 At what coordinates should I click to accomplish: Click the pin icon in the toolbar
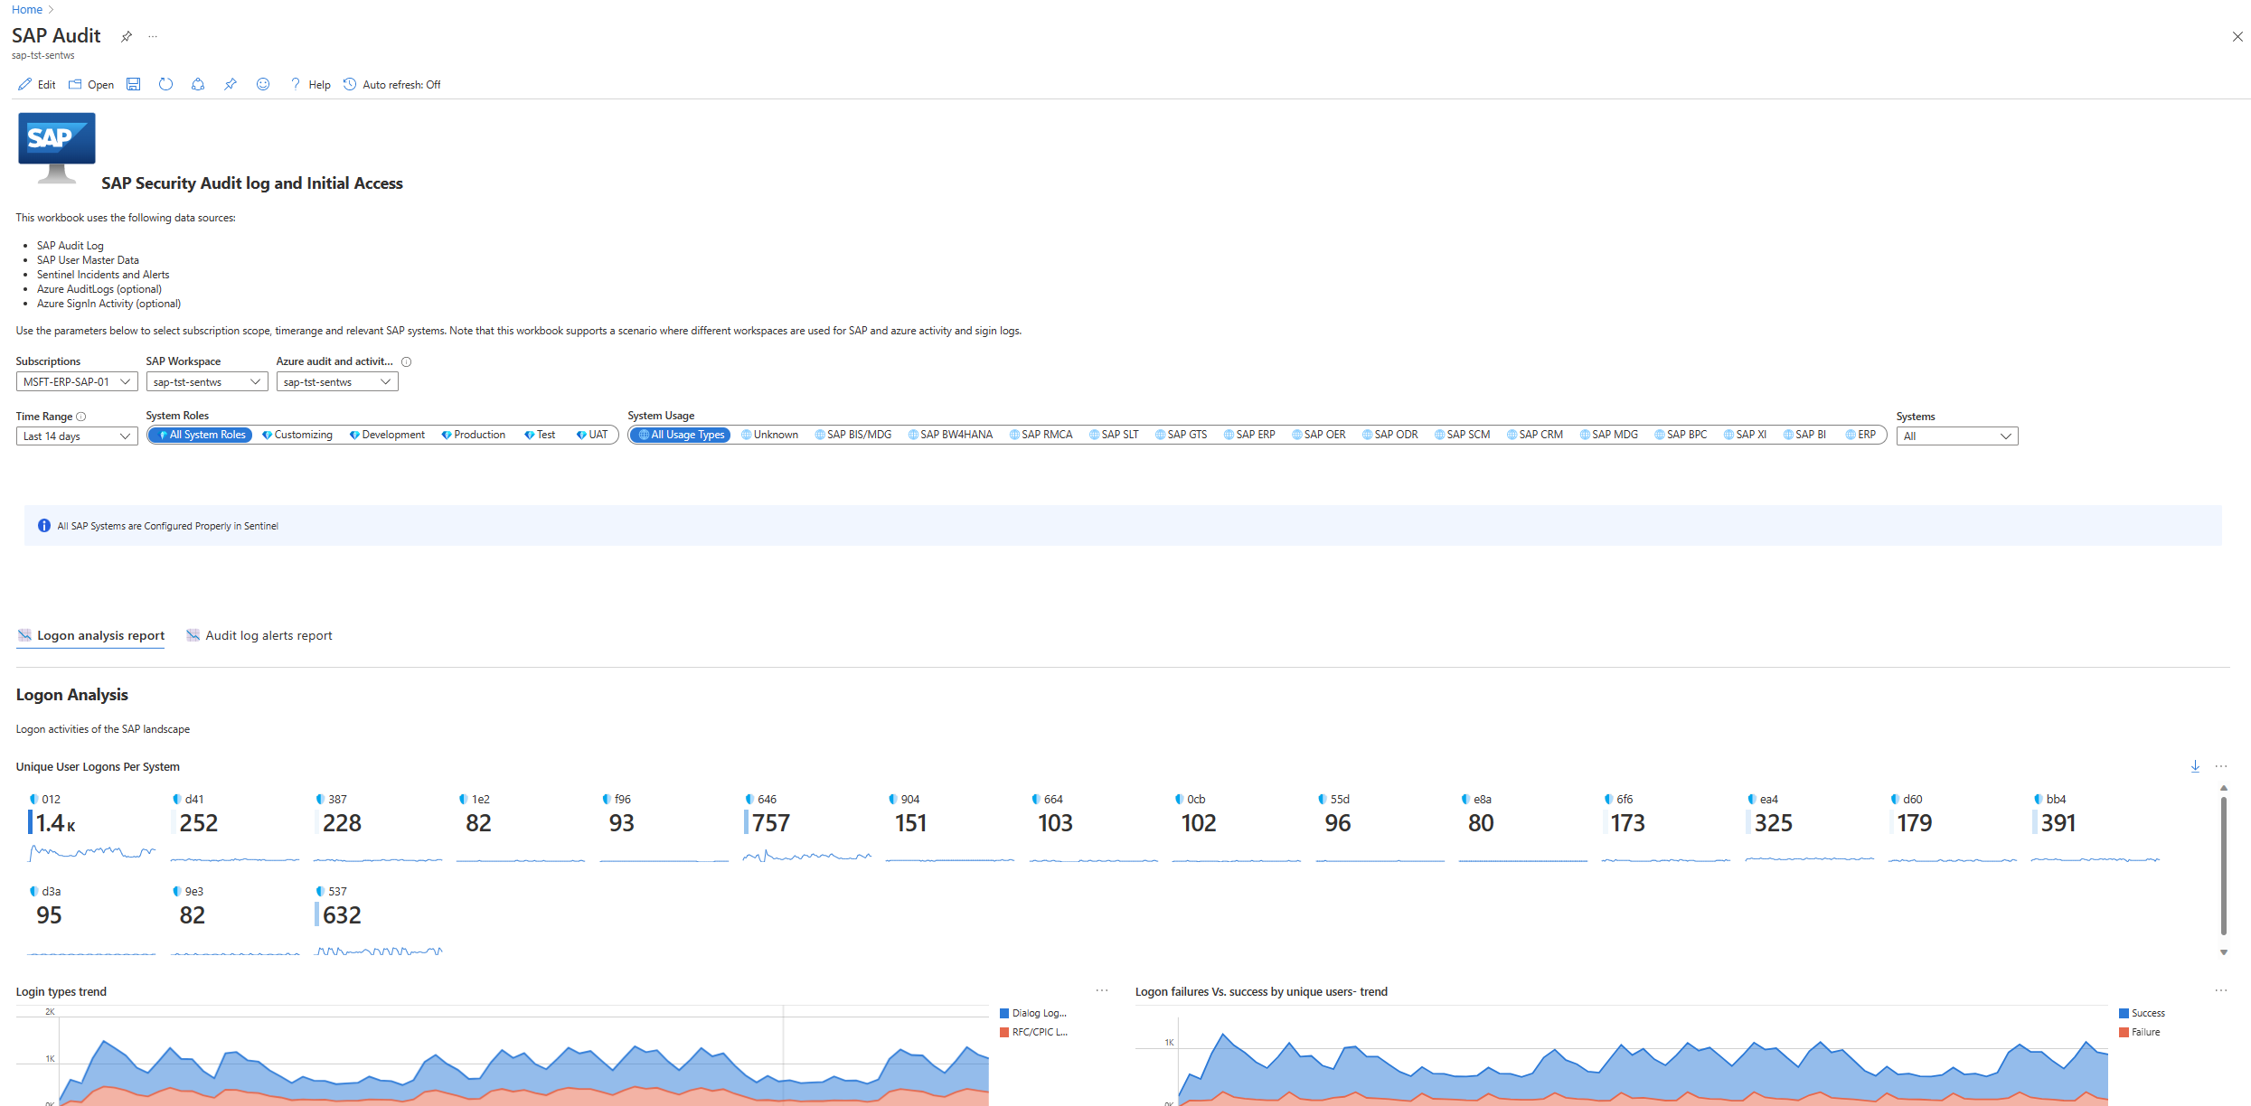coord(231,84)
